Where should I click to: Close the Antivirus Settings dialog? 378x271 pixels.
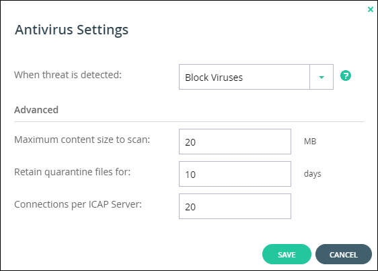coord(371,9)
